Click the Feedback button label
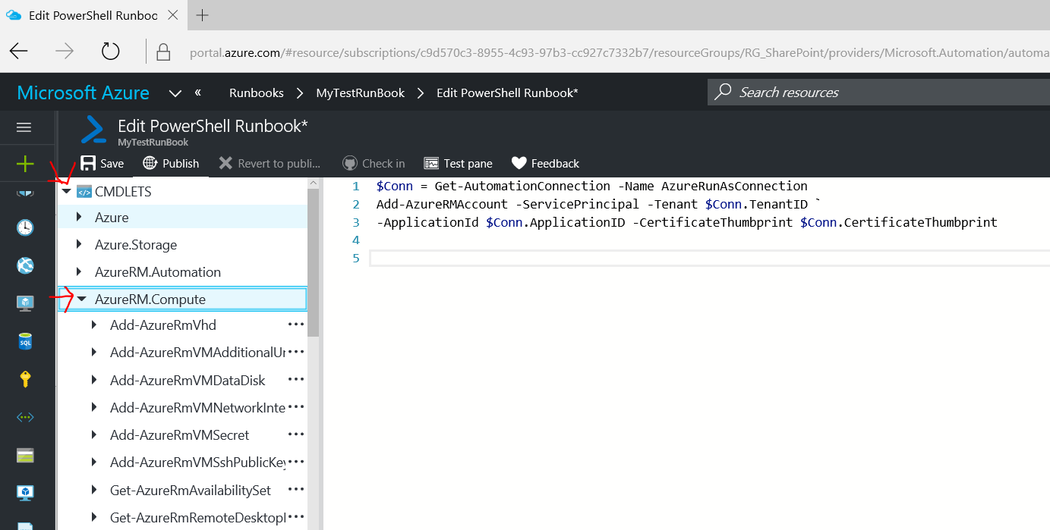Viewport: 1050px width, 530px height. [x=555, y=164]
